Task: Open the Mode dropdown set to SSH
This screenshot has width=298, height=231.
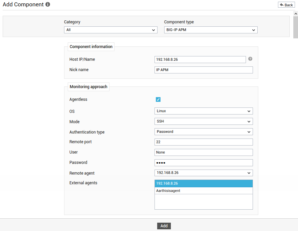Action: coord(204,121)
